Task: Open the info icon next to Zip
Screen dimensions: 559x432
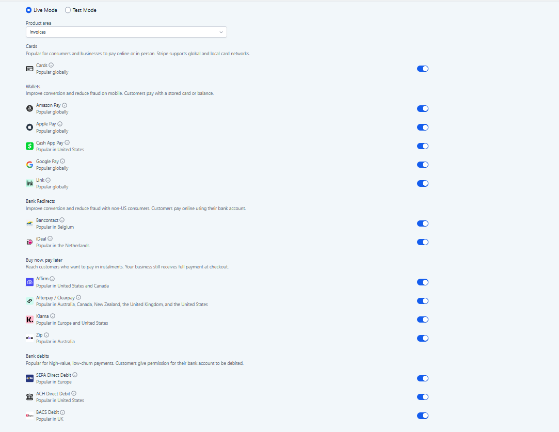Action: (46, 335)
